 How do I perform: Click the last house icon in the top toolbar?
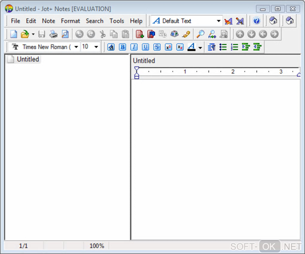(290, 20)
